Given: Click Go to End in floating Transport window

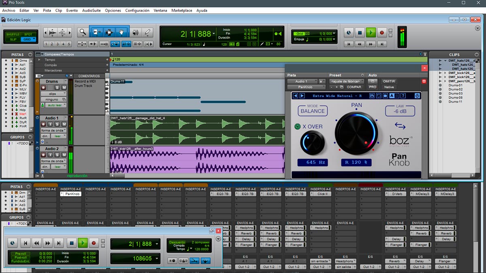Looking at the screenshot, I should point(59,243).
